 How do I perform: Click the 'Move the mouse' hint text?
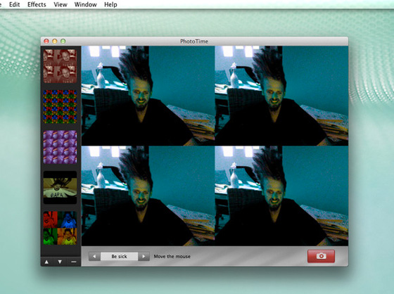(172, 256)
